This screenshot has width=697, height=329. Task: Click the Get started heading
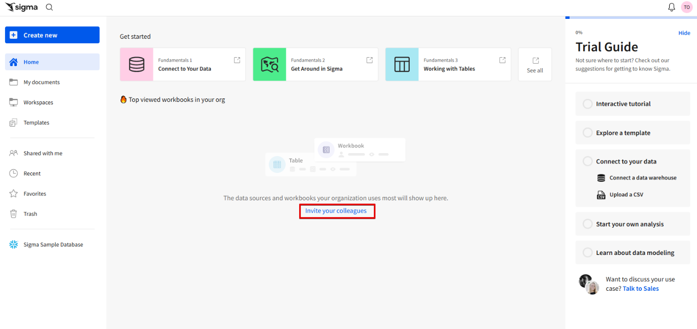pyautogui.click(x=135, y=36)
